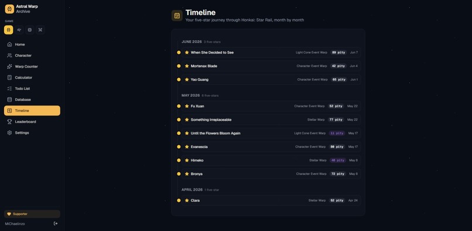The height and width of the screenshot is (231, 472).
Task: Click the star icon on Bronya
Action: (187, 174)
